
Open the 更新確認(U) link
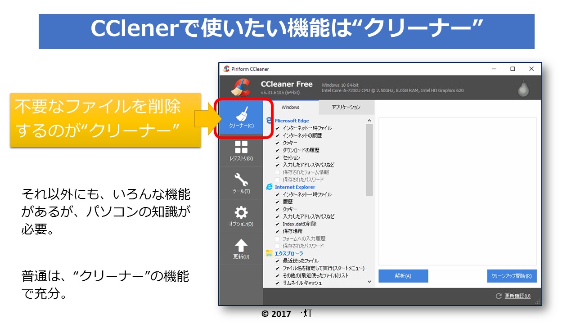coord(517,296)
